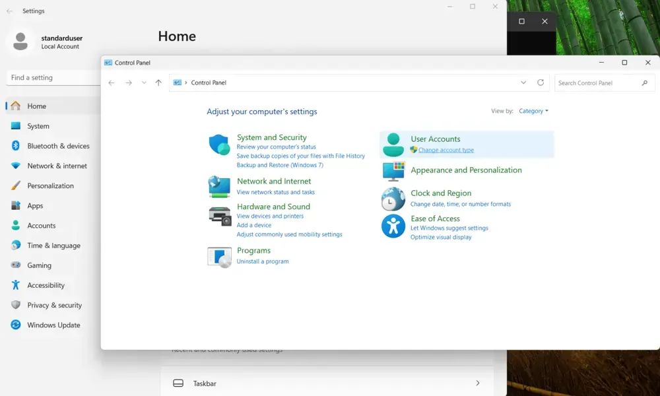Open the Ease of Access icon
Image resolution: width=660 pixels, height=396 pixels.
[393, 226]
